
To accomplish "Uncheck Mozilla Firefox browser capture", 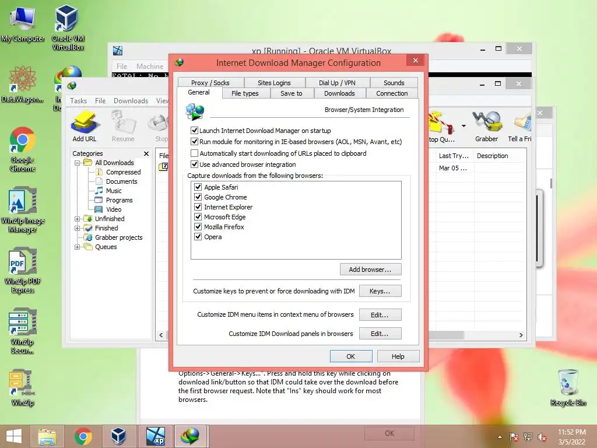I will (x=198, y=227).
